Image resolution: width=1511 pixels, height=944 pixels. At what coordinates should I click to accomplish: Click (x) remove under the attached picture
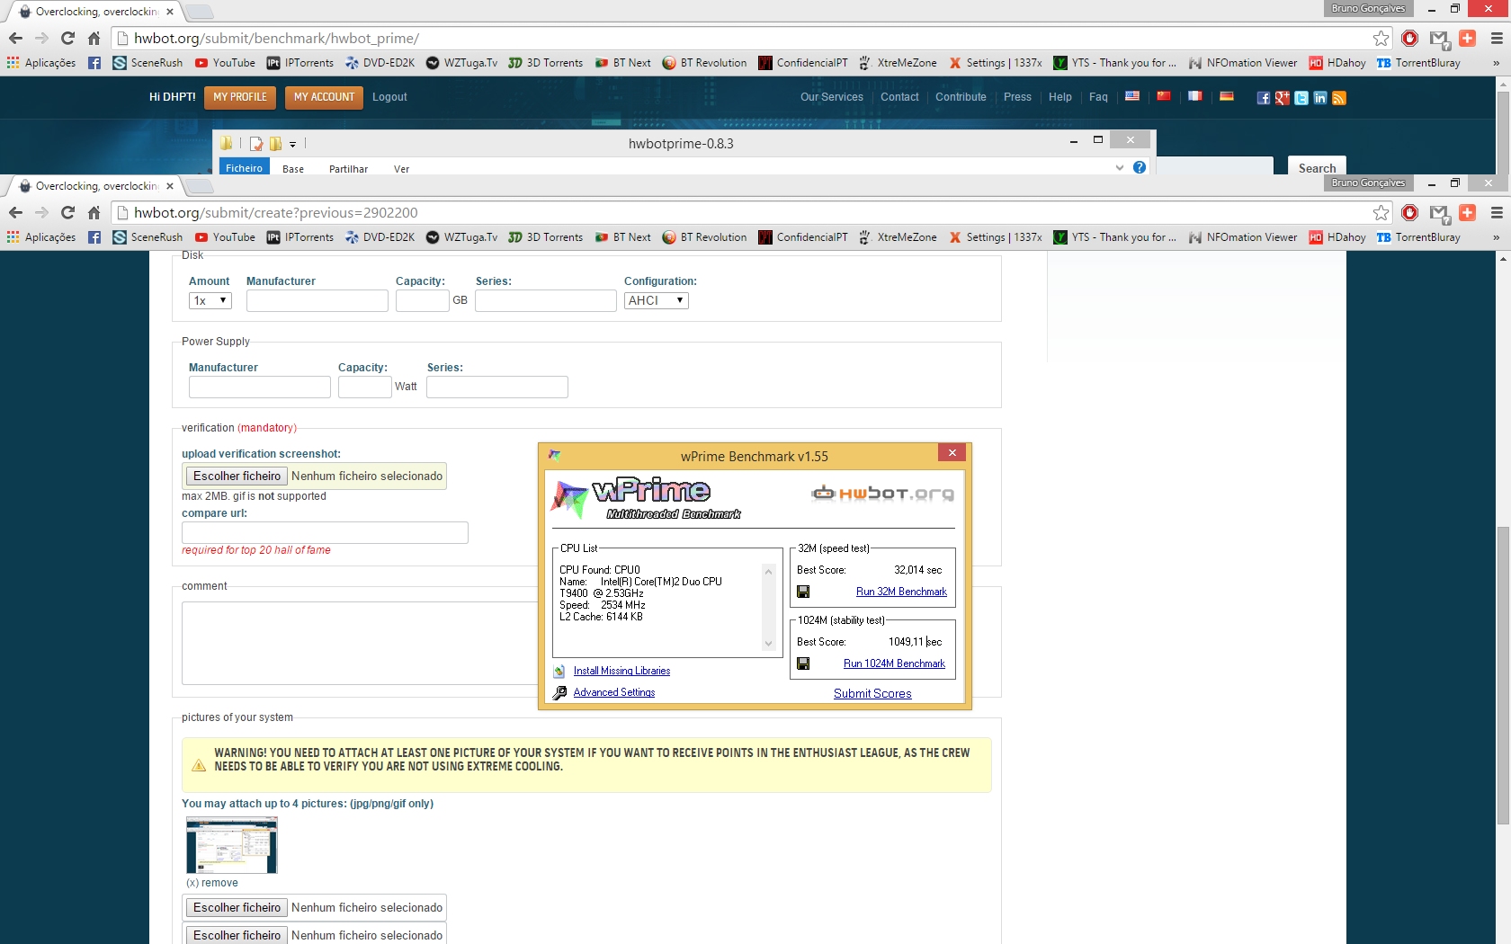(x=212, y=883)
